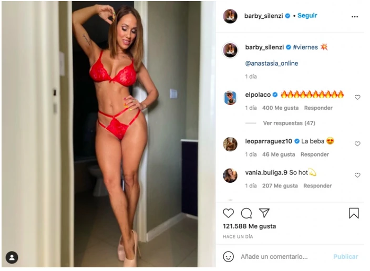Reply to elpolaco's comment via Responder
This screenshot has width=370, height=271.
click(318, 108)
